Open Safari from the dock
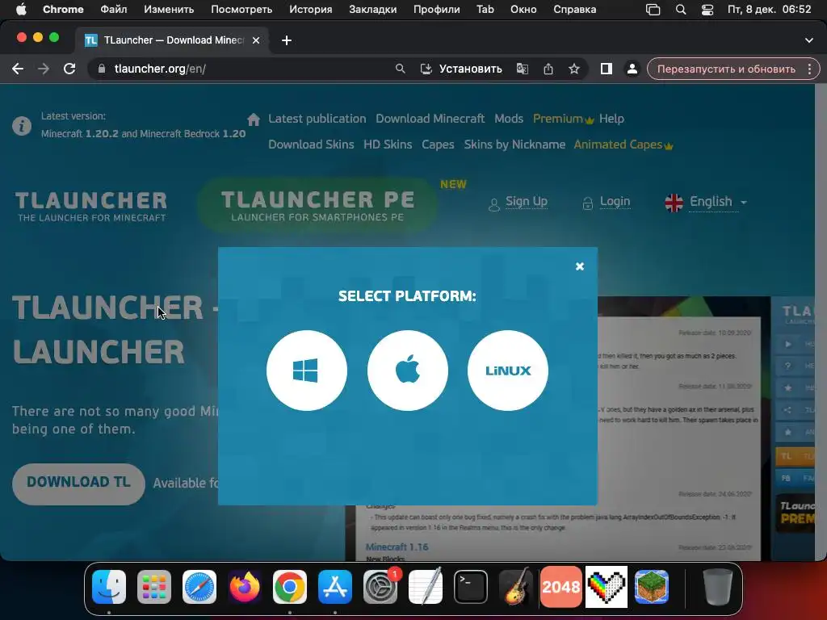This screenshot has width=827, height=620. tap(199, 587)
